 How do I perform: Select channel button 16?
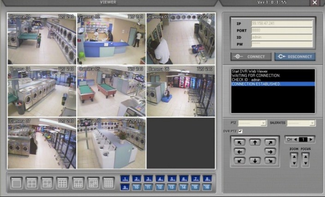207,187
